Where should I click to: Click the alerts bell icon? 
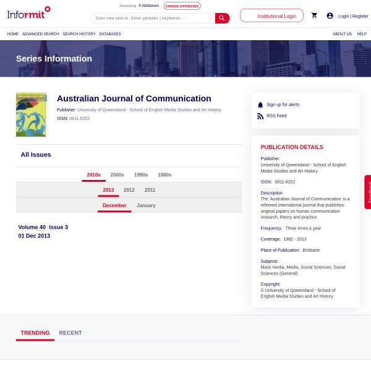[x=260, y=105]
